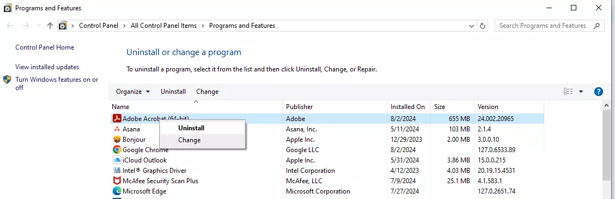This screenshot has width=615, height=199.
Task: Select McAfee Security Scan Plus entry
Action: [327, 181]
